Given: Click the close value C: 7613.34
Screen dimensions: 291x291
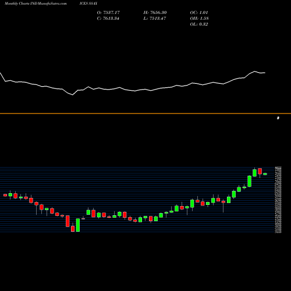Looking at the screenshot, I should 108,19.
